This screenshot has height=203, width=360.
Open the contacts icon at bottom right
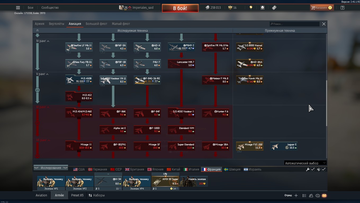pyautogui.click(x=311, y=196)
